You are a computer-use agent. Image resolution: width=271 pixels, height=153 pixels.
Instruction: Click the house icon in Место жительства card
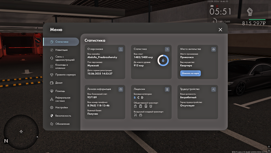click(x=213, y=49)
